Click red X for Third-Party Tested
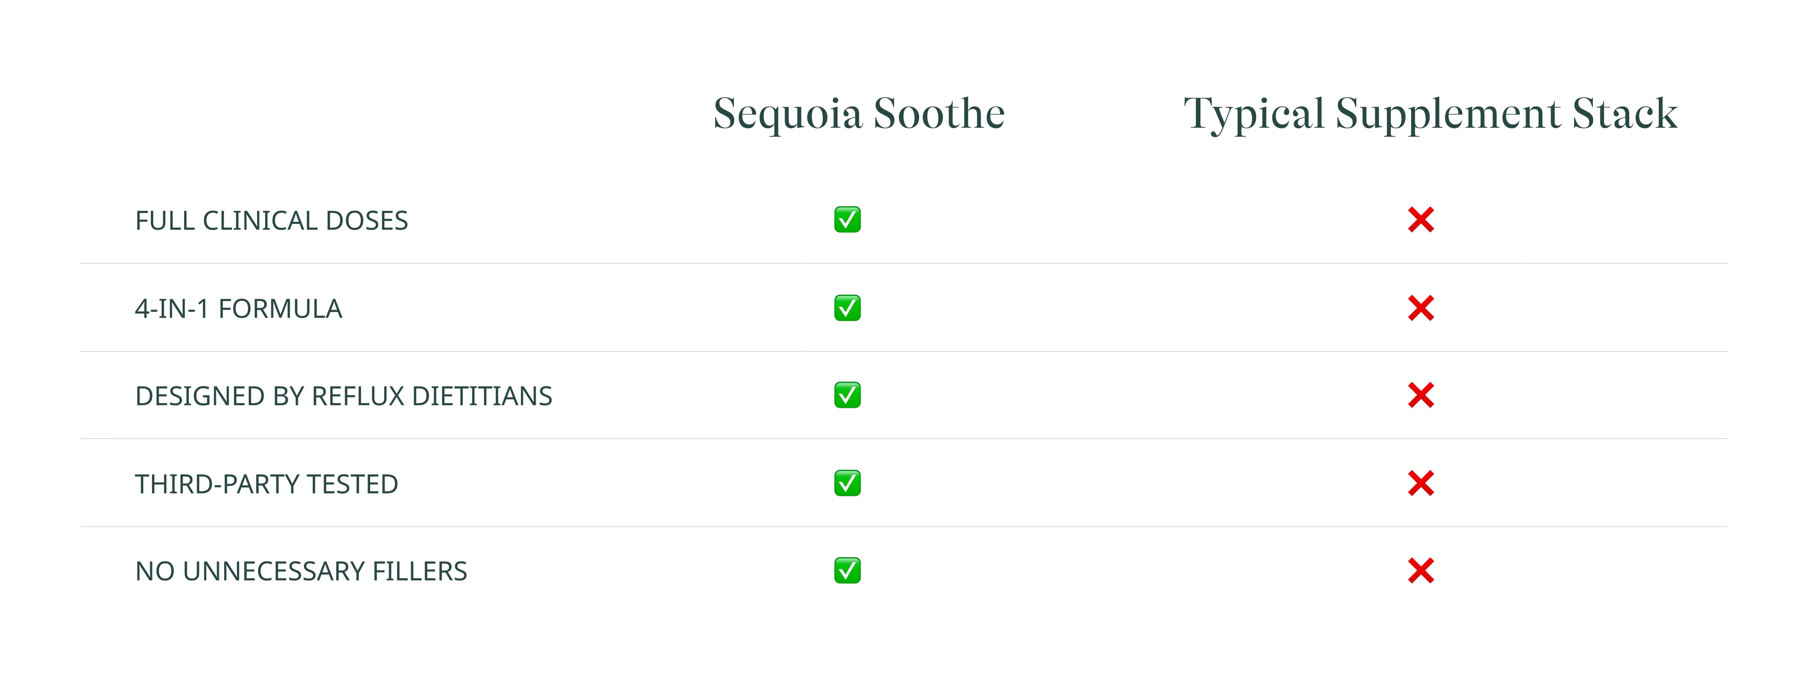The image size is (1808, 677). click(1421, 483)
